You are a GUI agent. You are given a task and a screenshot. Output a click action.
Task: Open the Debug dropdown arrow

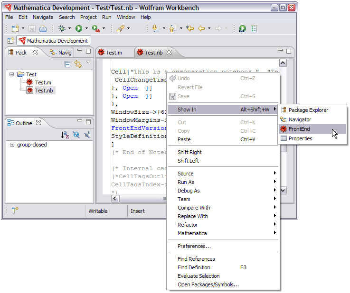pos(69,28)
